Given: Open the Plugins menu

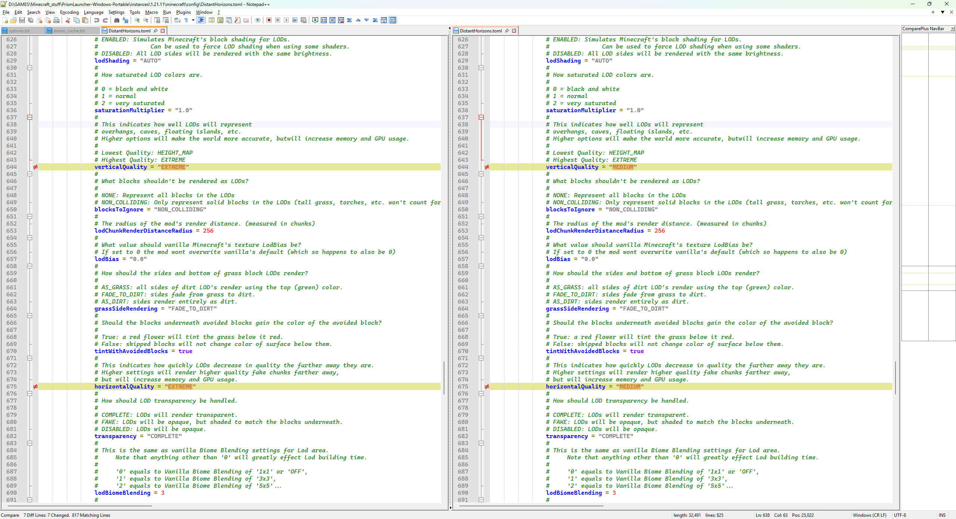Looking at the screenshot, I should (x=183, y=12).
